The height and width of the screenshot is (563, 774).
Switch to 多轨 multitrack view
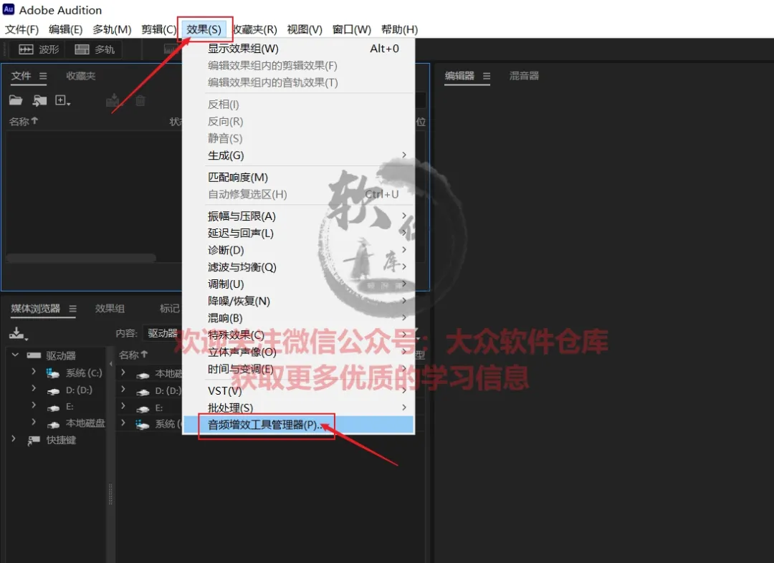click(x=95, y=49)
